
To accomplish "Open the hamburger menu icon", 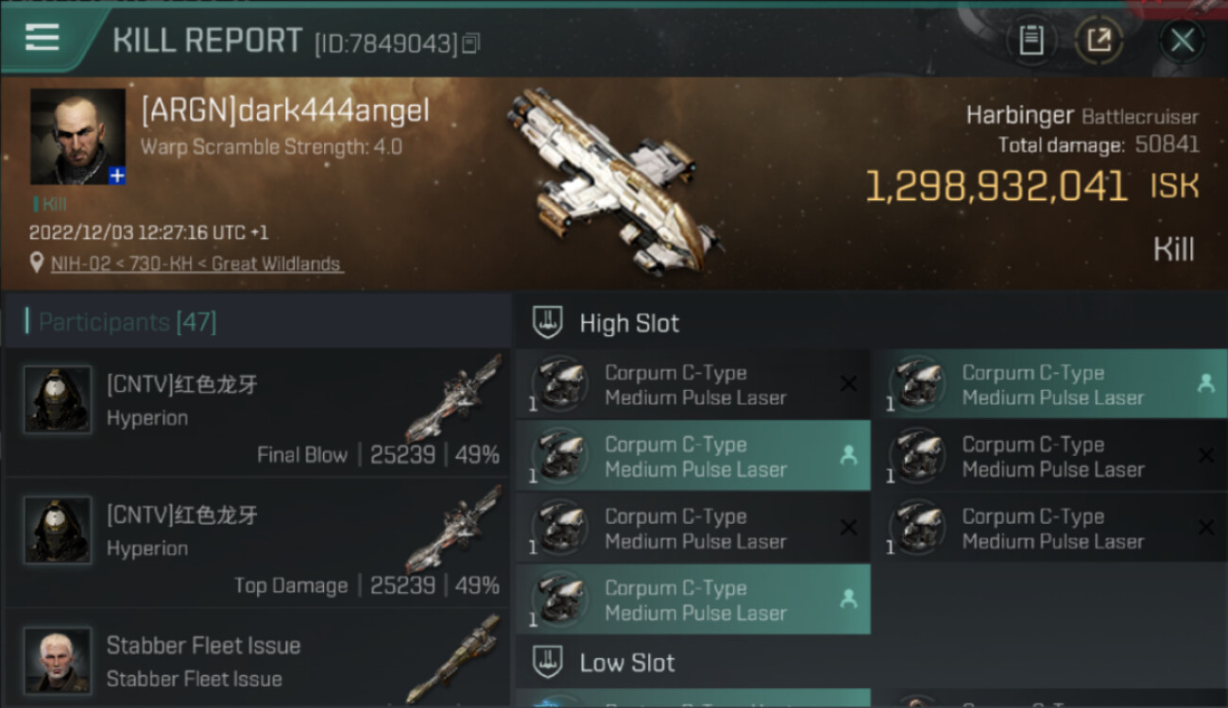I will 43,38.
